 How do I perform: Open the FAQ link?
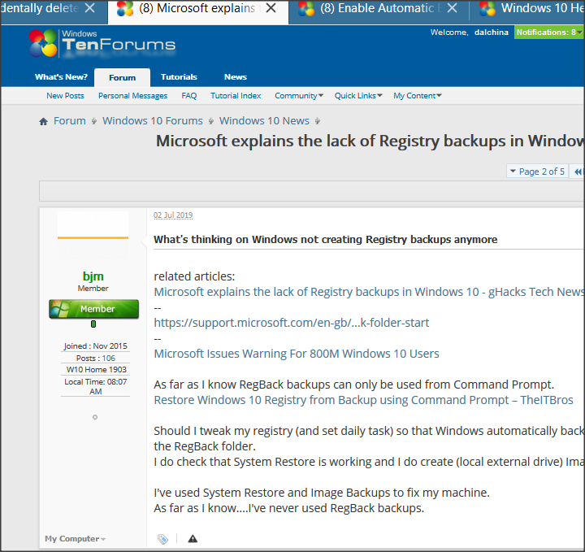189,96
